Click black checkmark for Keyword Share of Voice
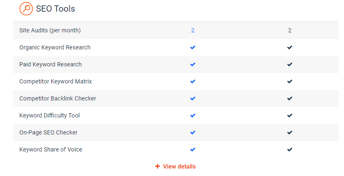Screen dimensions: 344x176 point(290,149)
